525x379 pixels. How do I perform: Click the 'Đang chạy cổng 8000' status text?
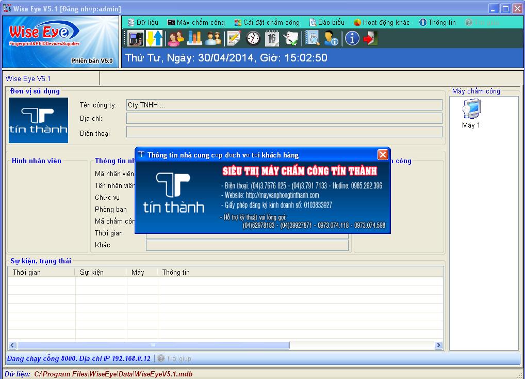tap(79, 358)
